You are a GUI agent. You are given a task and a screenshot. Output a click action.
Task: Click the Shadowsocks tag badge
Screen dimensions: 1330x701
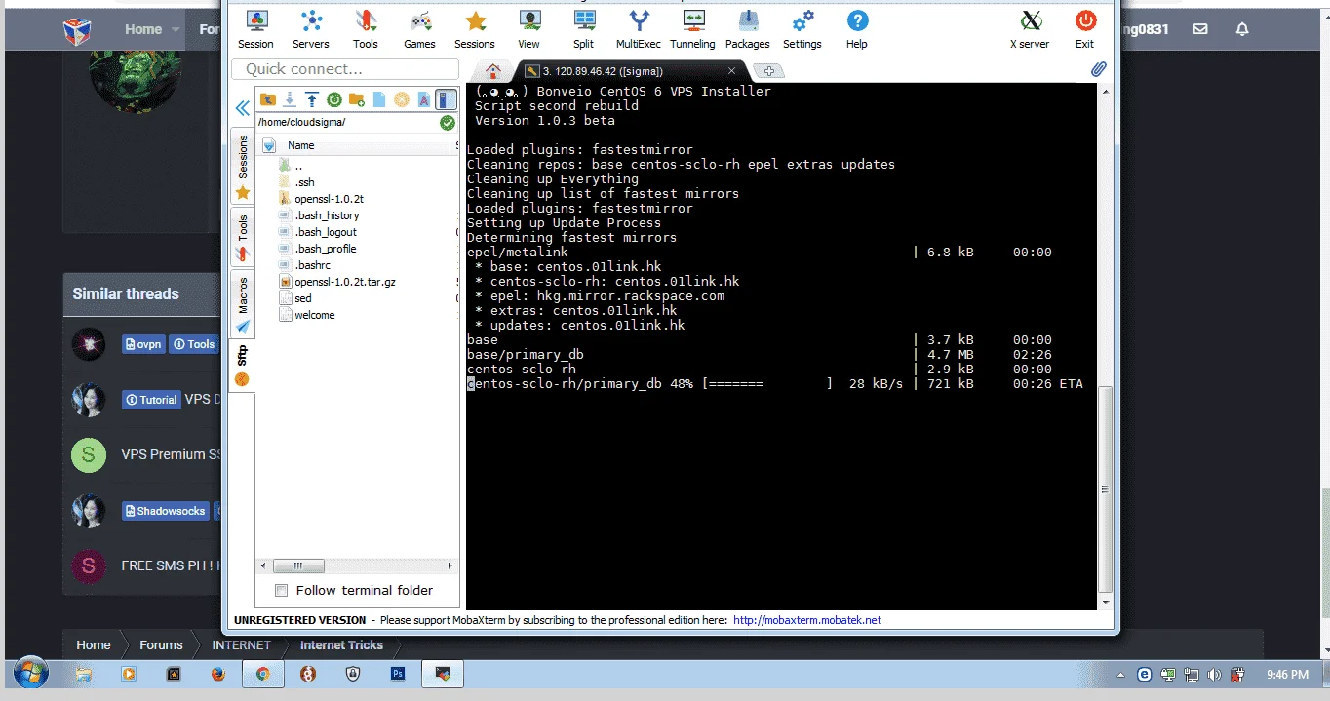pos(166,511)
